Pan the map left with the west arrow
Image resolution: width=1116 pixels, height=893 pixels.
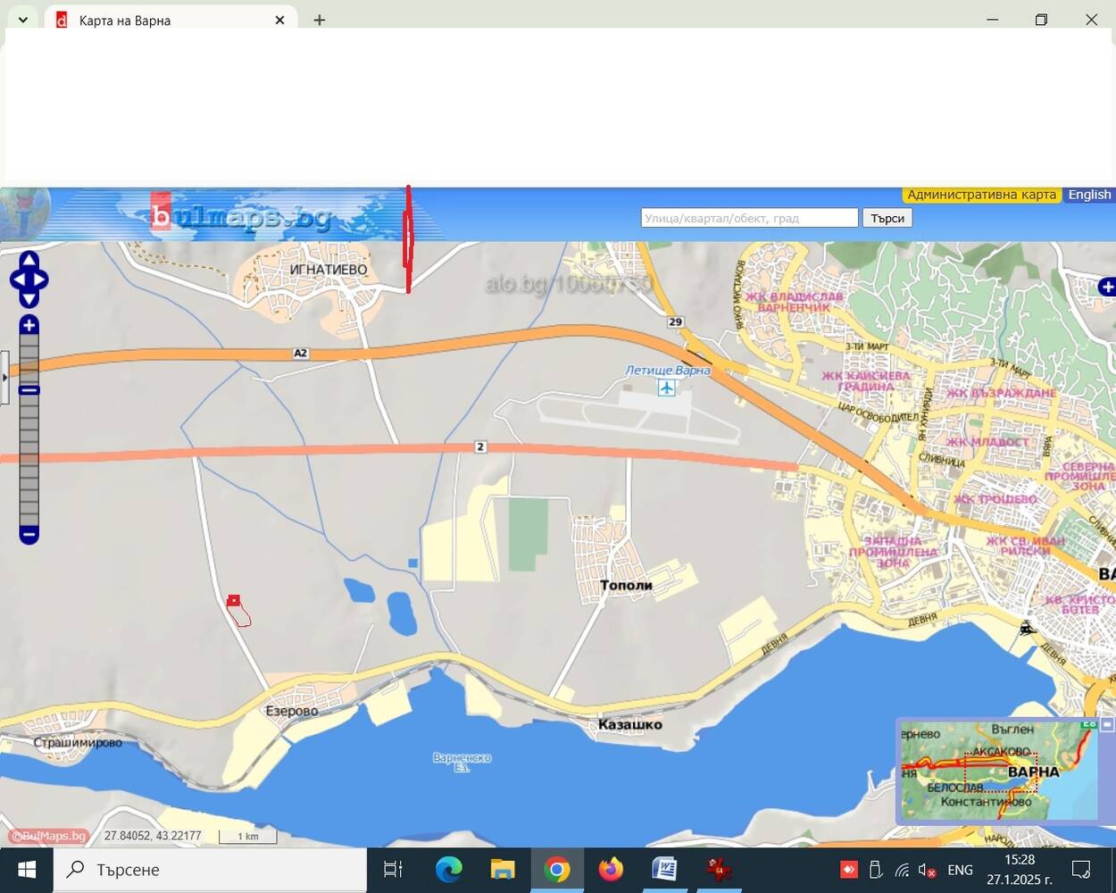coord(16,280)
